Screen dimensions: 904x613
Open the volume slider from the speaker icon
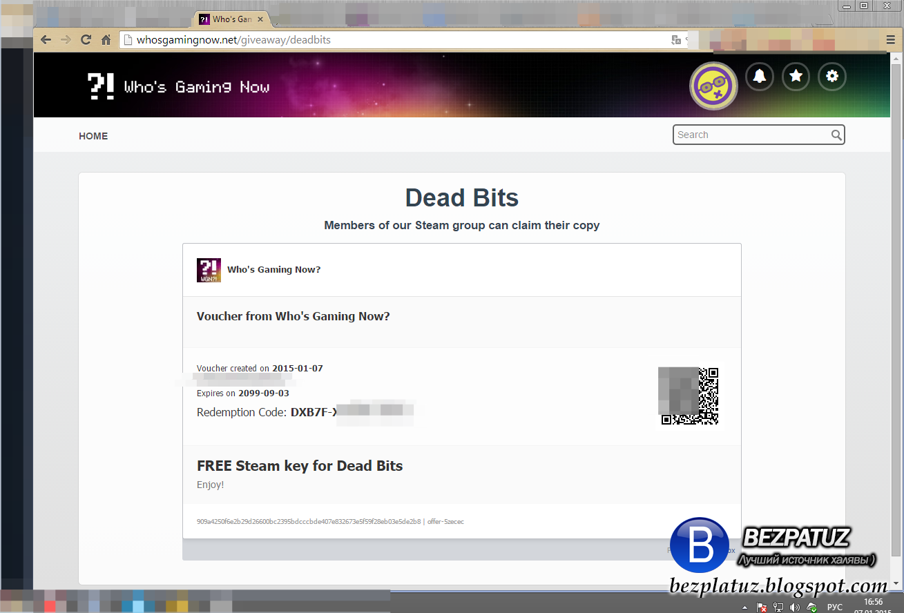(794, 607)
